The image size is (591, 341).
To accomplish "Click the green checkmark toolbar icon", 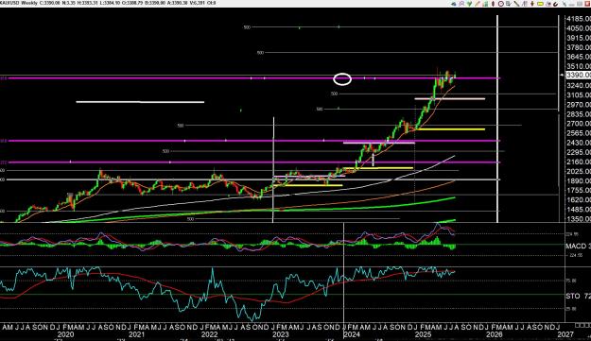I will coord(469,4).
